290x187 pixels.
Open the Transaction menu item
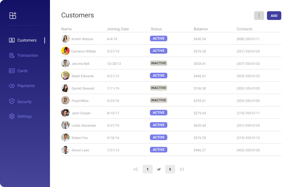point(28,55)
